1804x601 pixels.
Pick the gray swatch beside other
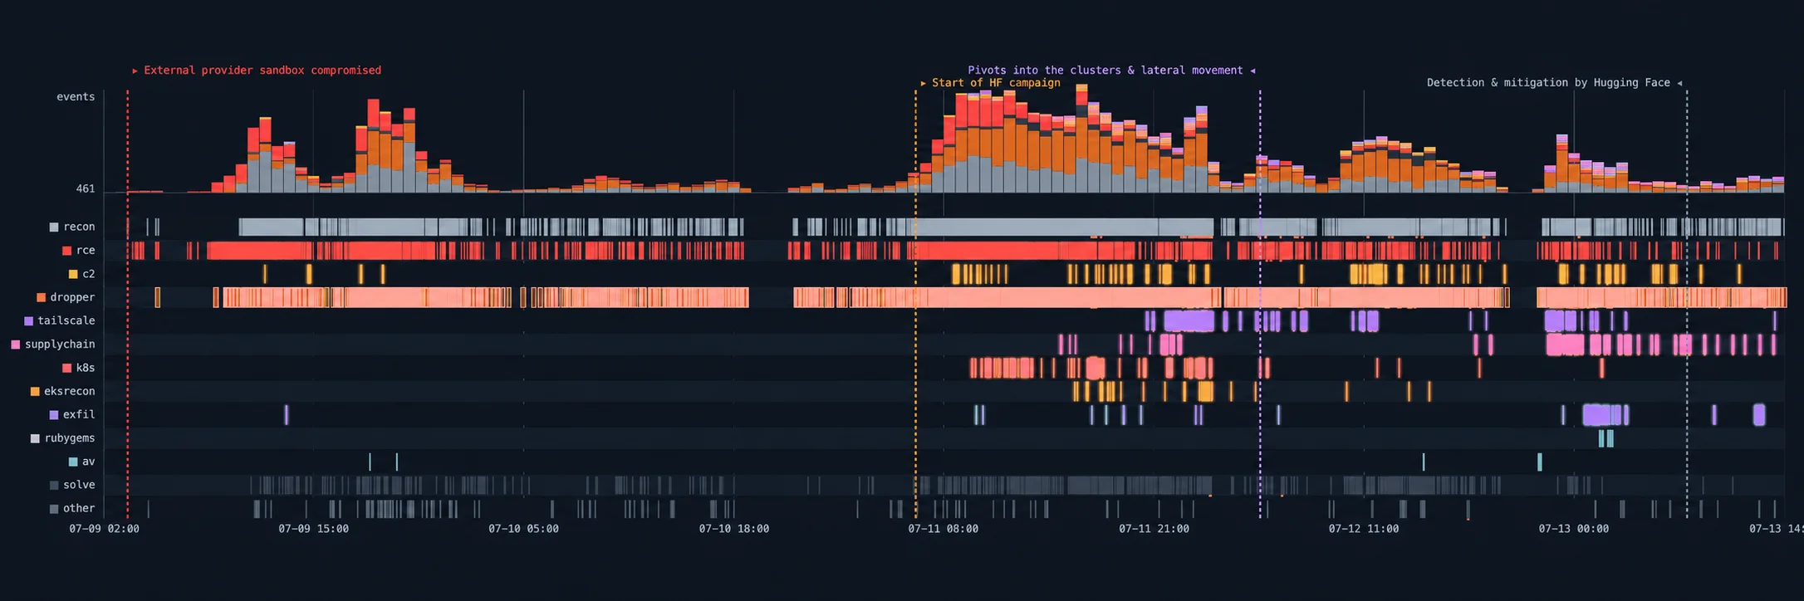point(54,509)
